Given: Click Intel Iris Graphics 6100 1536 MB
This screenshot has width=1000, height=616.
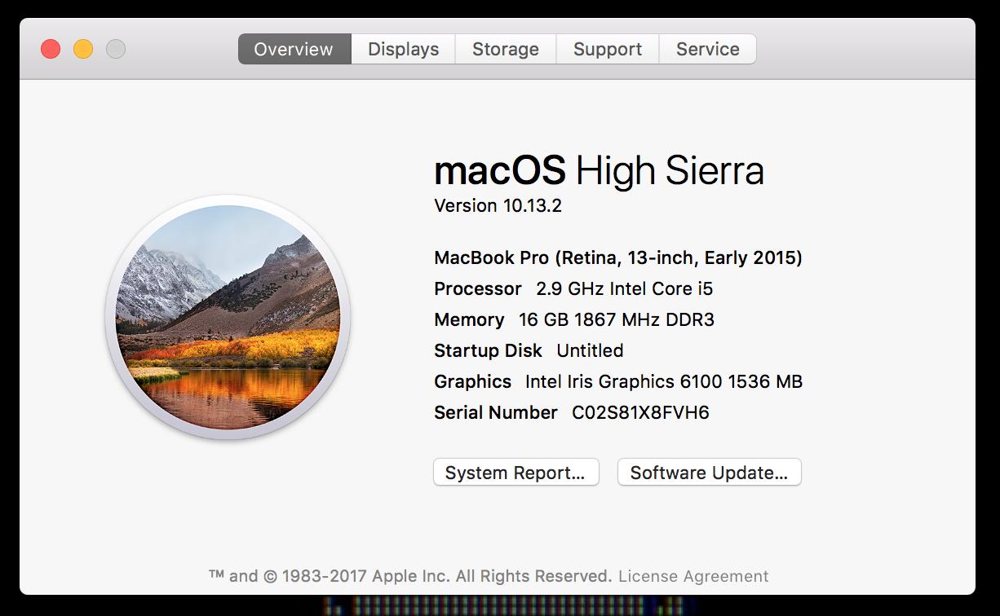Looking at the screenshot, I should [x=664, y=381].
